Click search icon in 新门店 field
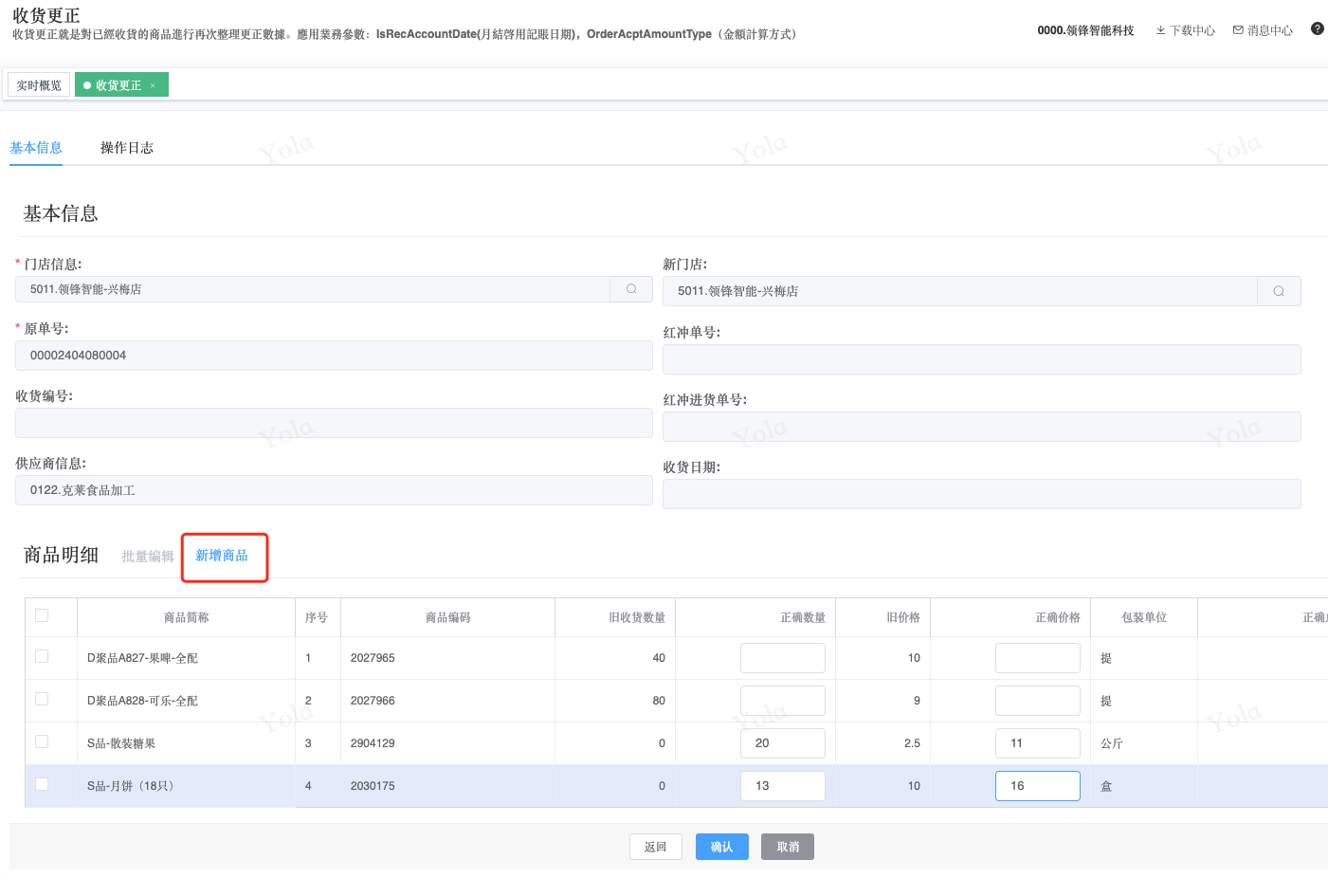 point(1279,291)
